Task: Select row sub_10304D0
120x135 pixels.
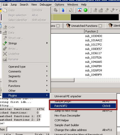Action: (93, 36)
